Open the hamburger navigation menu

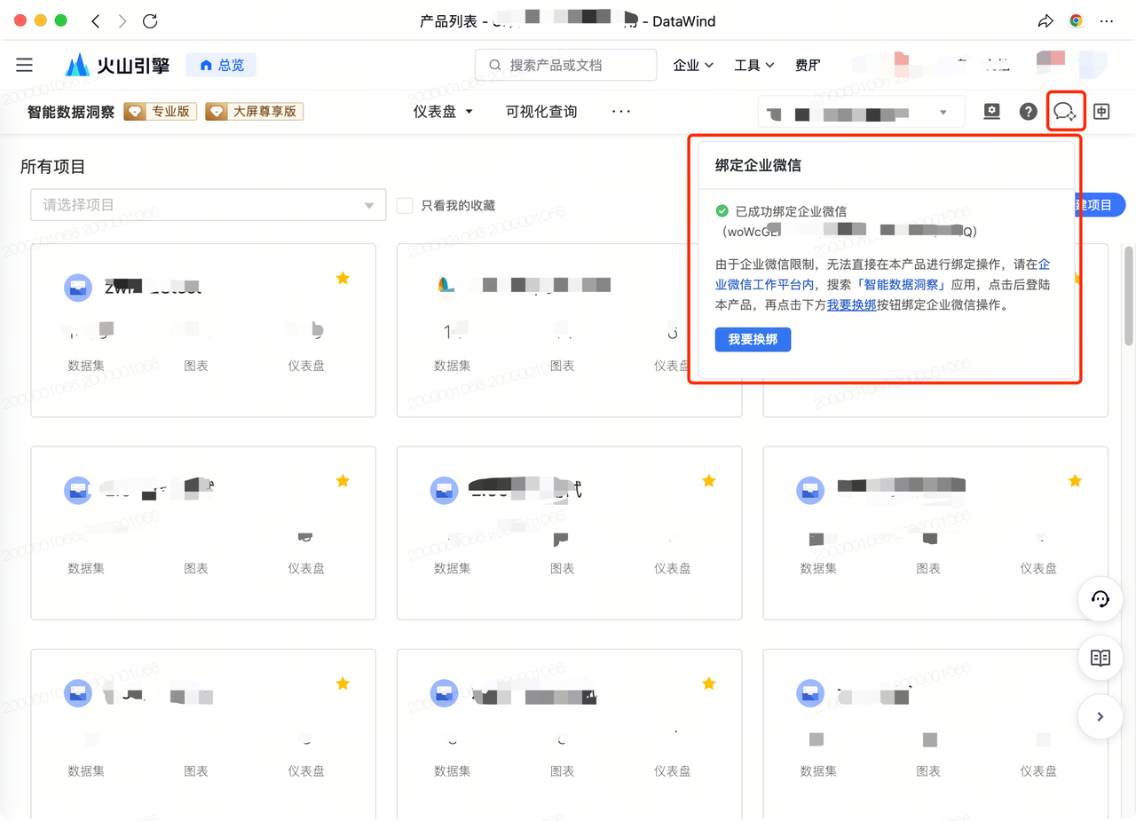tap(25, 65)
